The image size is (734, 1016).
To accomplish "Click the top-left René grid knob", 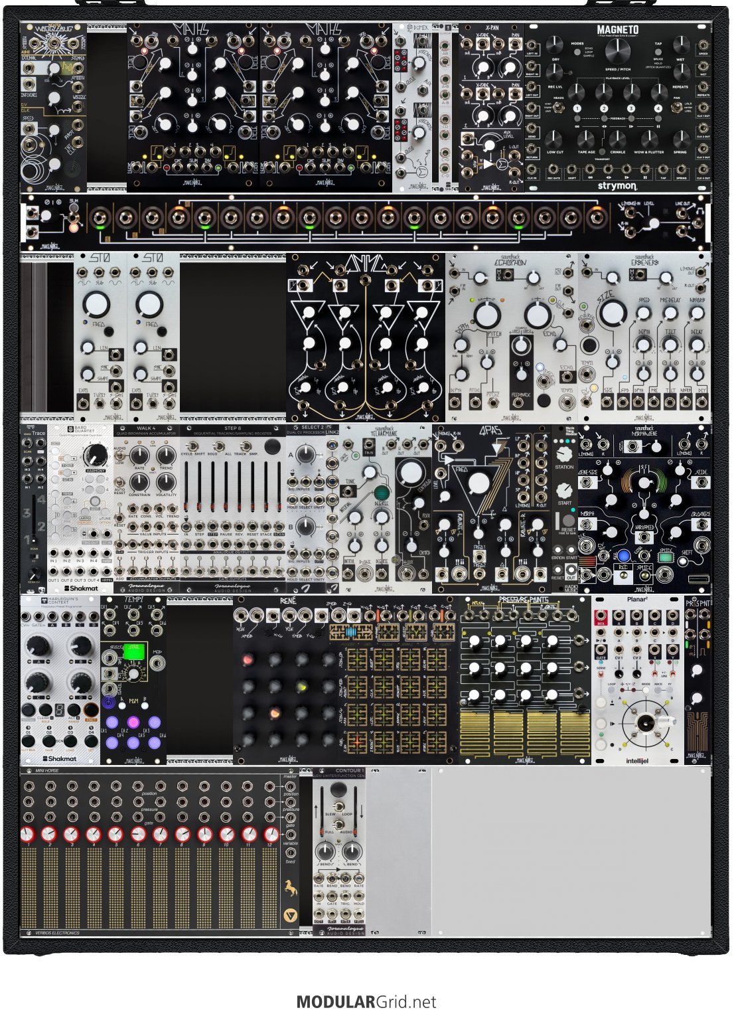I will tap(248, 660).
